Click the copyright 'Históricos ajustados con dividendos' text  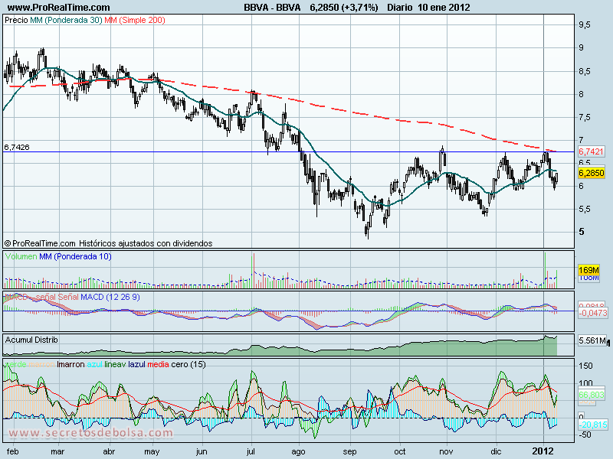pos(146,243)
